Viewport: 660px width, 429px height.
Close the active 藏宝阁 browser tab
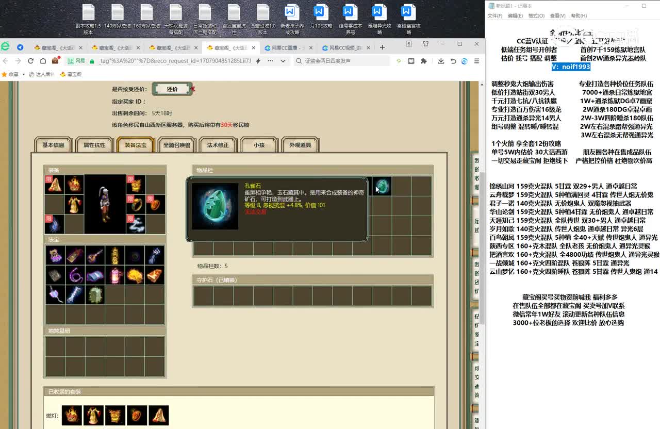coord(253,47)
